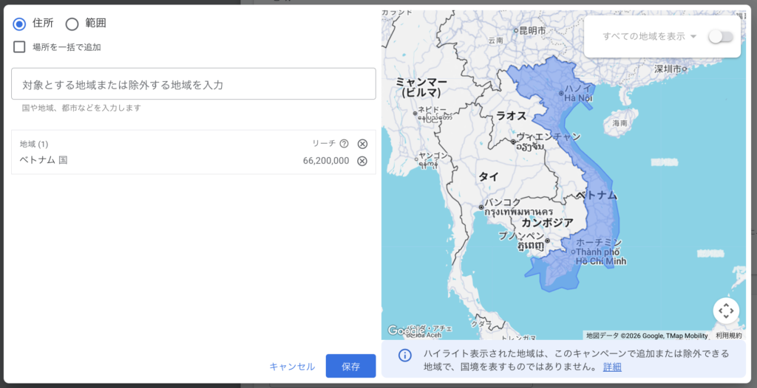Toggle the すべての地域を表示 switch
The image size is (757, 388).
coord(720,37)
